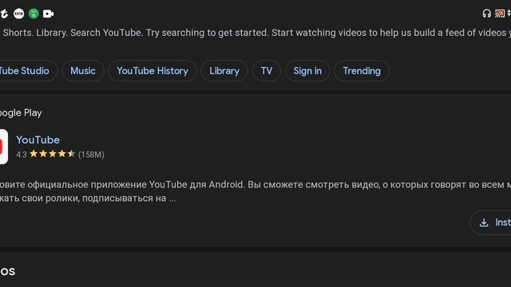Tap the green circle notification icon
The width and height of the screenshot is (511, 287).
(x=34, y=14)
